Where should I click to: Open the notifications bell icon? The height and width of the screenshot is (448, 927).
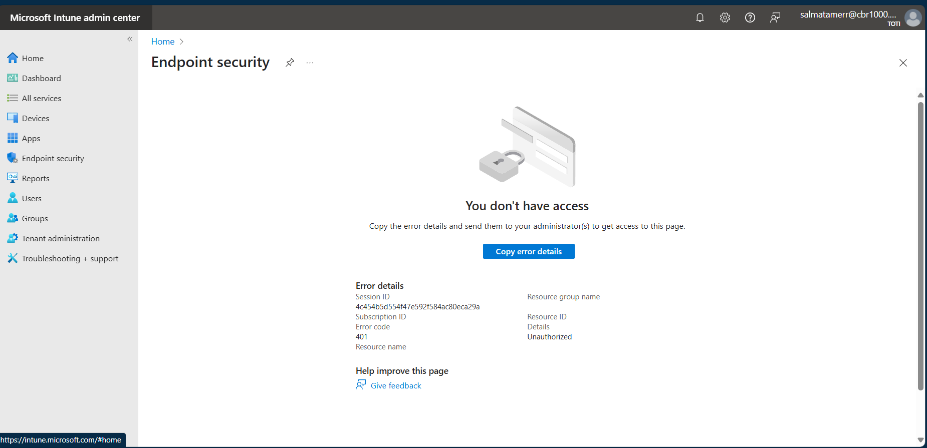tap(700, 18)
